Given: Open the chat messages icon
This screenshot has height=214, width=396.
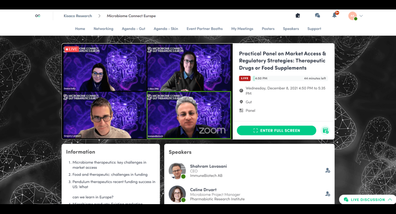Looking at the screenshot, I should click(x=317, y=16).
